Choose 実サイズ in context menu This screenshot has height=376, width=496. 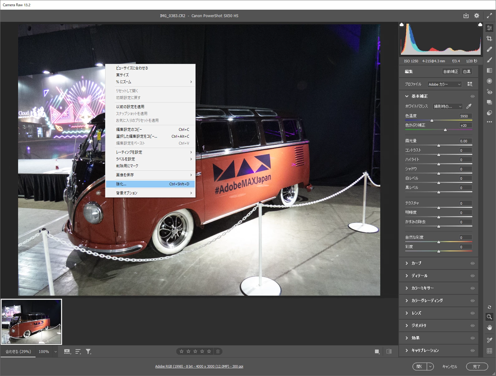coord(150,75)
